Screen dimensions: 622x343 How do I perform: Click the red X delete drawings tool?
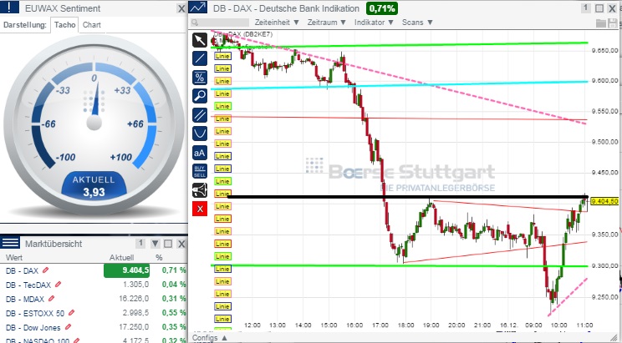(x=200, y=209)
